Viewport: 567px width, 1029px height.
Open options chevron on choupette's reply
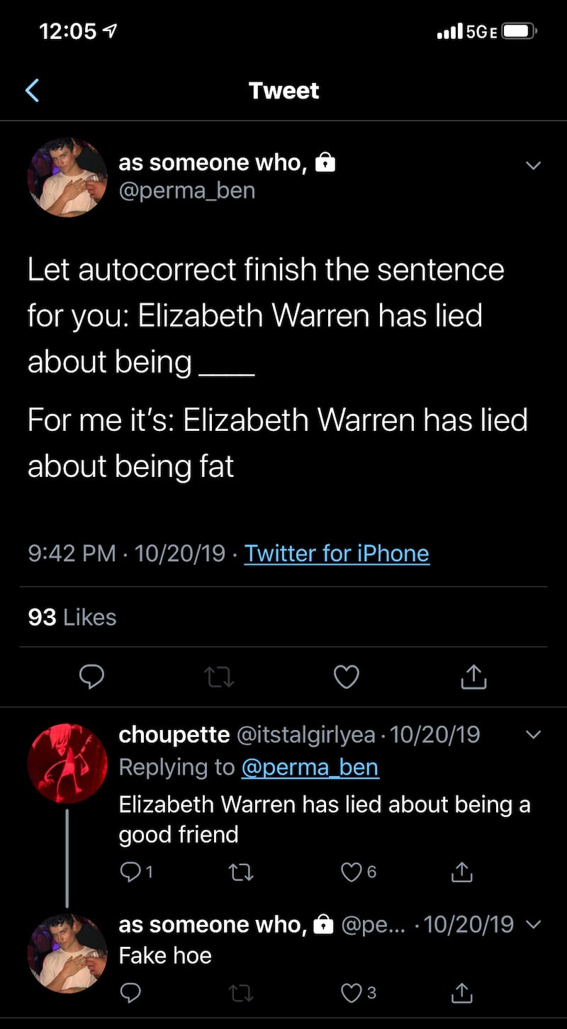point(534,735)
